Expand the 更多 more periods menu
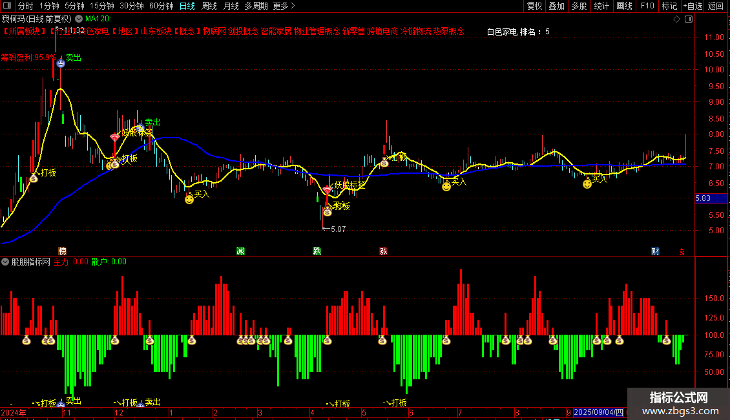 point(284,6)
